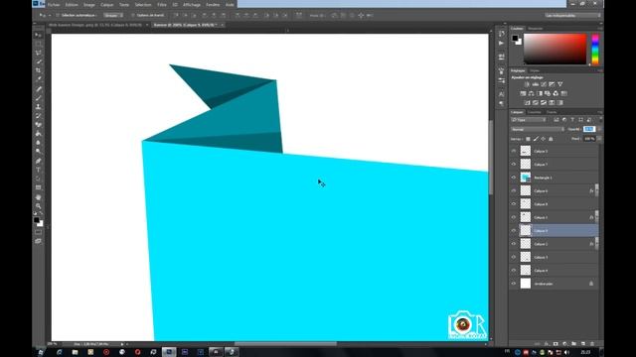Open the Fichier menu
636x357 pixels.
coord(54,5)
